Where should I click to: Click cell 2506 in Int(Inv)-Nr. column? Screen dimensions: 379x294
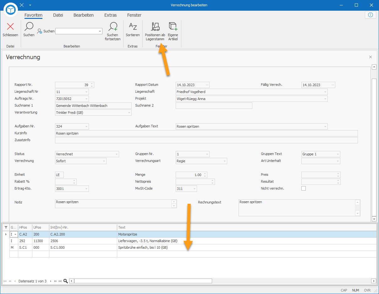pyautogui.click(x=83, y=241)
